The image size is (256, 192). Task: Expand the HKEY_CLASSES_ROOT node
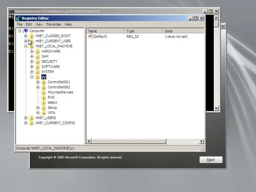tap(26, 36)
